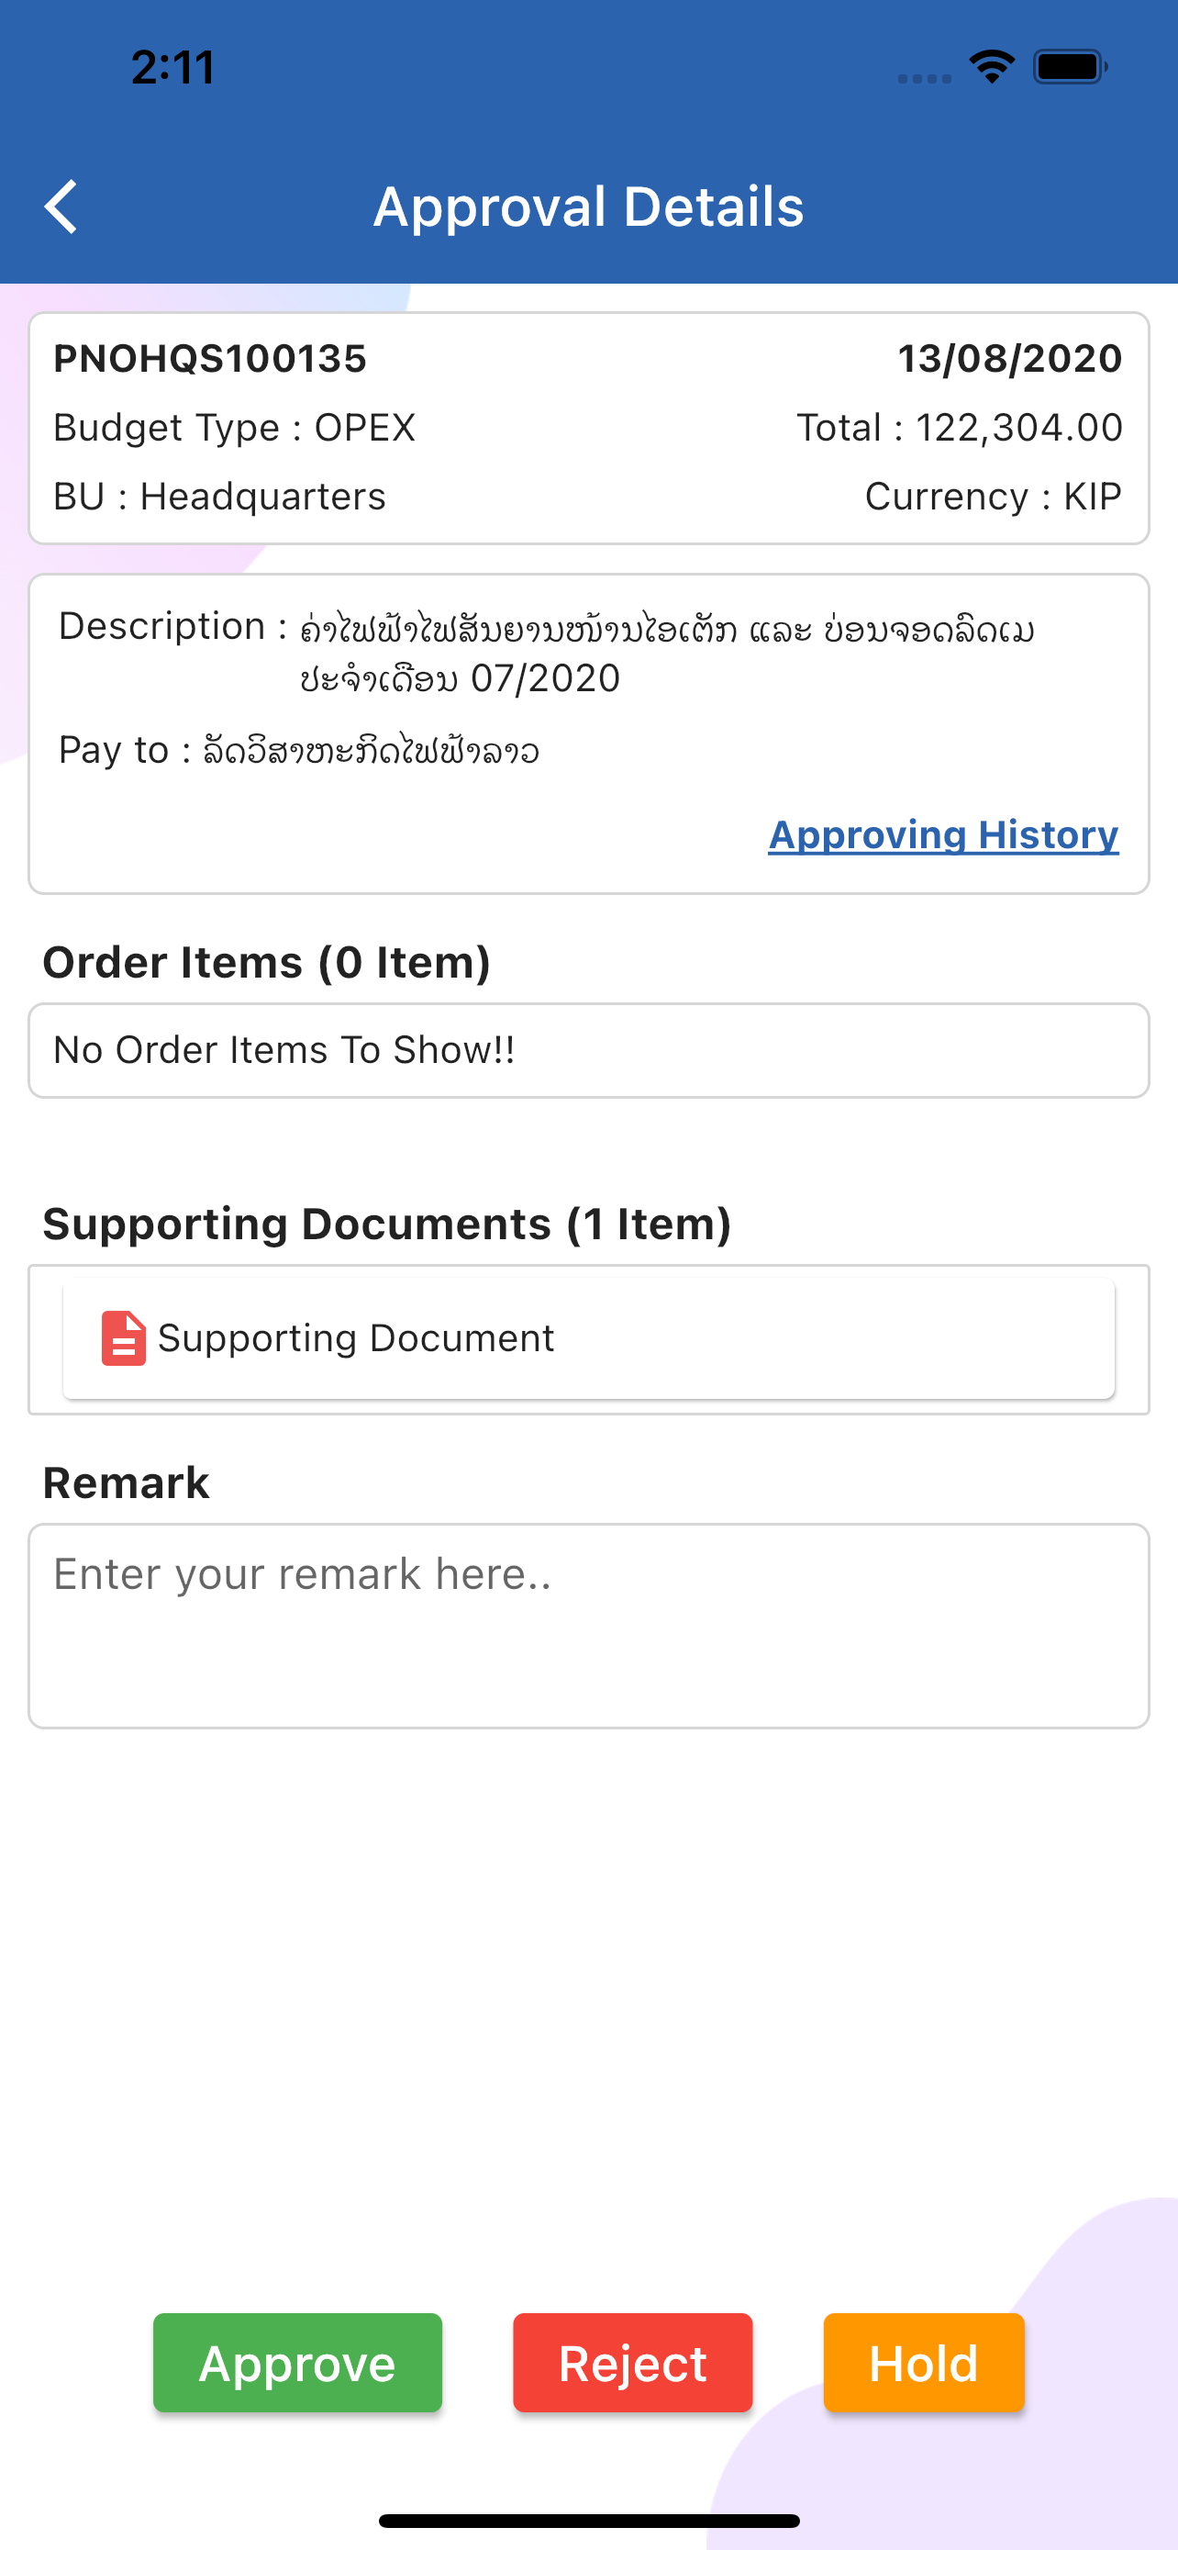The height and width of the screenshot is (2550, 1178).
Task: Click the orange Hold button
Action: (x=924, y=2363)
